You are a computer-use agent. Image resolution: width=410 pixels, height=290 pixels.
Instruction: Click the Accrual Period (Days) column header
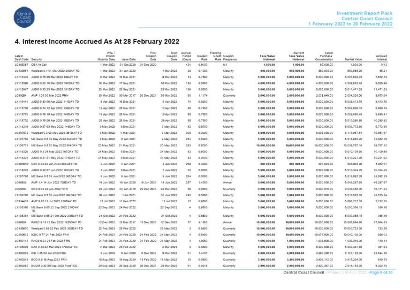(188, 56)
